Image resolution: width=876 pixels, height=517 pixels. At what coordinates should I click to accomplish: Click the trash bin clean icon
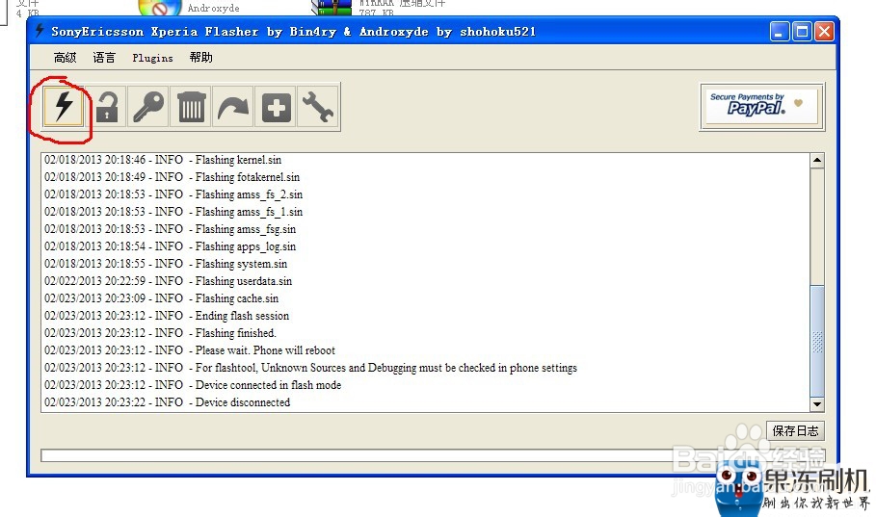[x=191, y=107]
